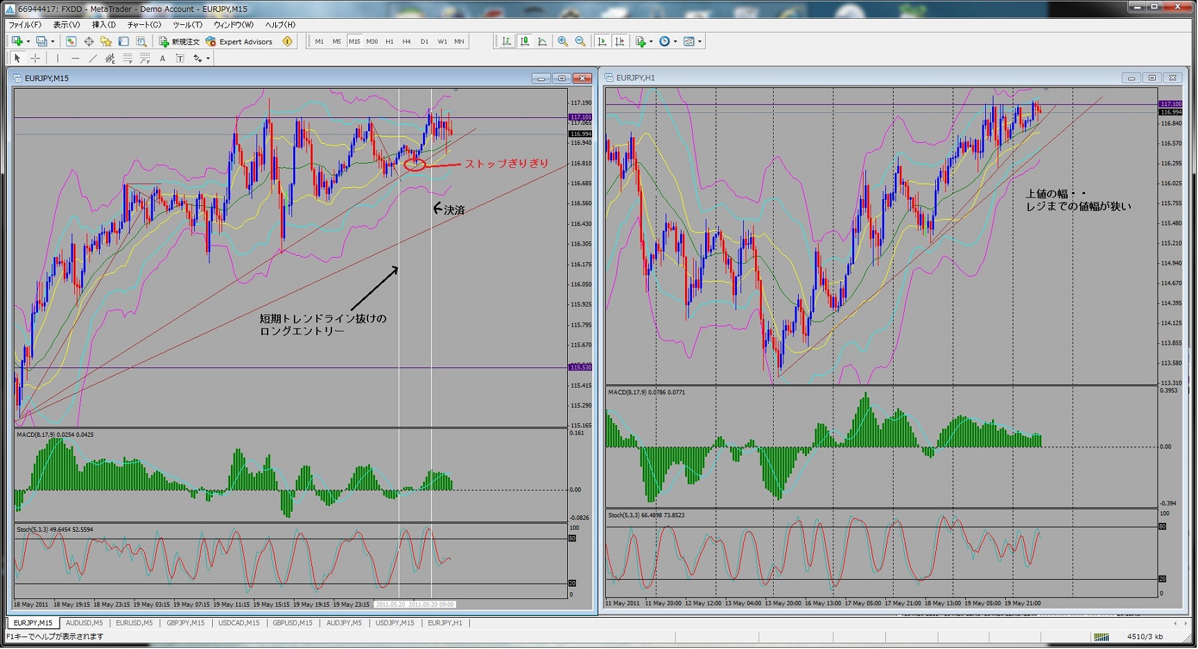Select the Fibonacci fan tool
The height and width of the screenshot is (649, 1198).
tap(145, 58)
